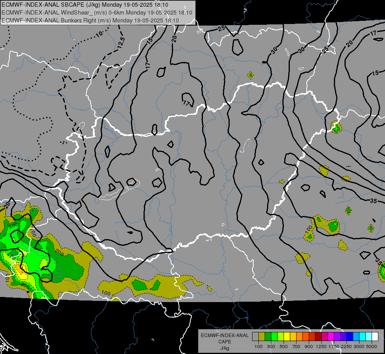Click the CAPE label in the legend
The height and width of the screenshot is (354, 385).
point(225,342)
